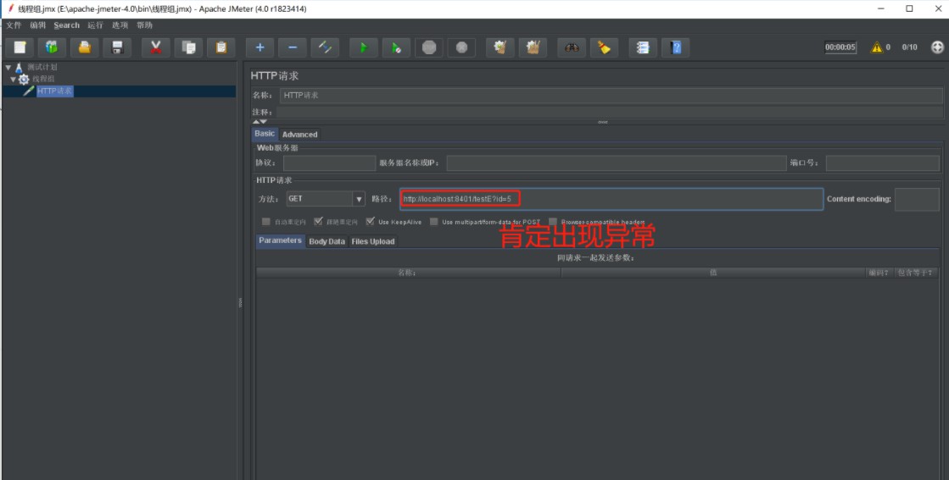Open the 编辑 menu
Image resolution: width=949 pixels, height=480 pixels.
37,25
